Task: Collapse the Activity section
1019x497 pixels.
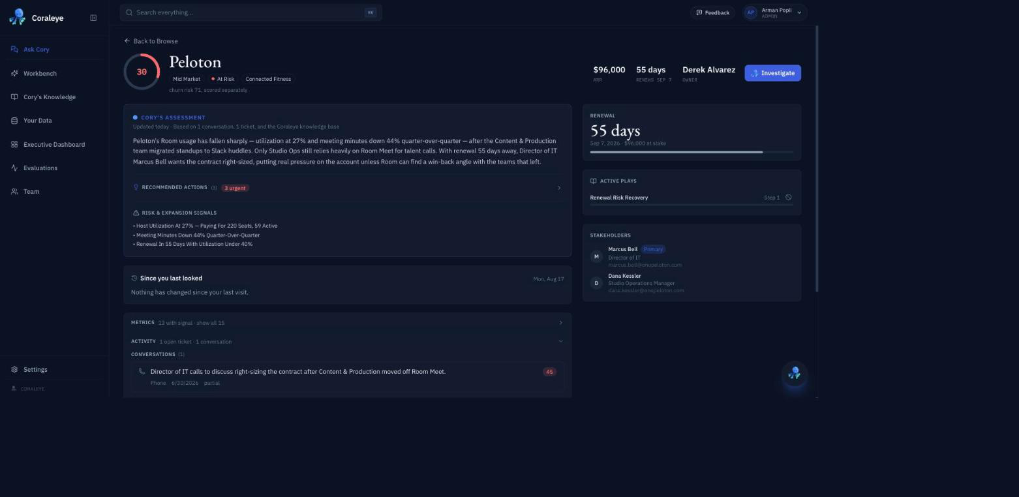Action: pyautogui.click(x=347, y=342)
